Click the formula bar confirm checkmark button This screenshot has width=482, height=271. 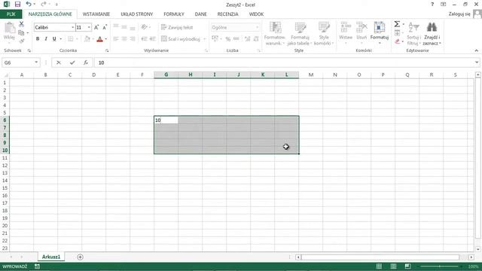[72, 62]
